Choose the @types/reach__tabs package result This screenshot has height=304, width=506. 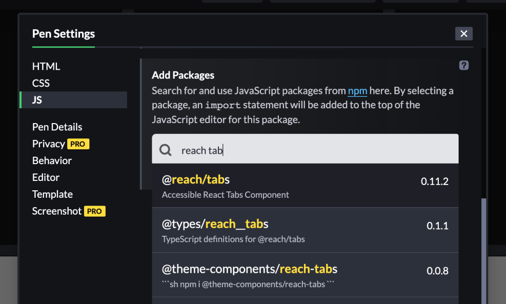[305, 230]
